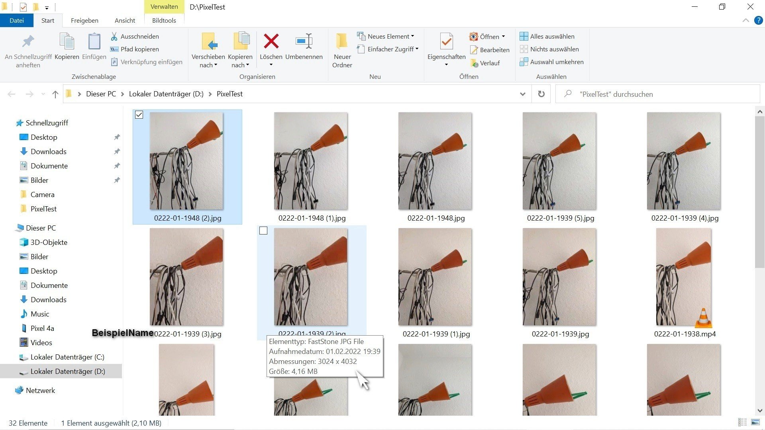
Task: Collapse the ribbon with chevron
Action: coord(745,20)
